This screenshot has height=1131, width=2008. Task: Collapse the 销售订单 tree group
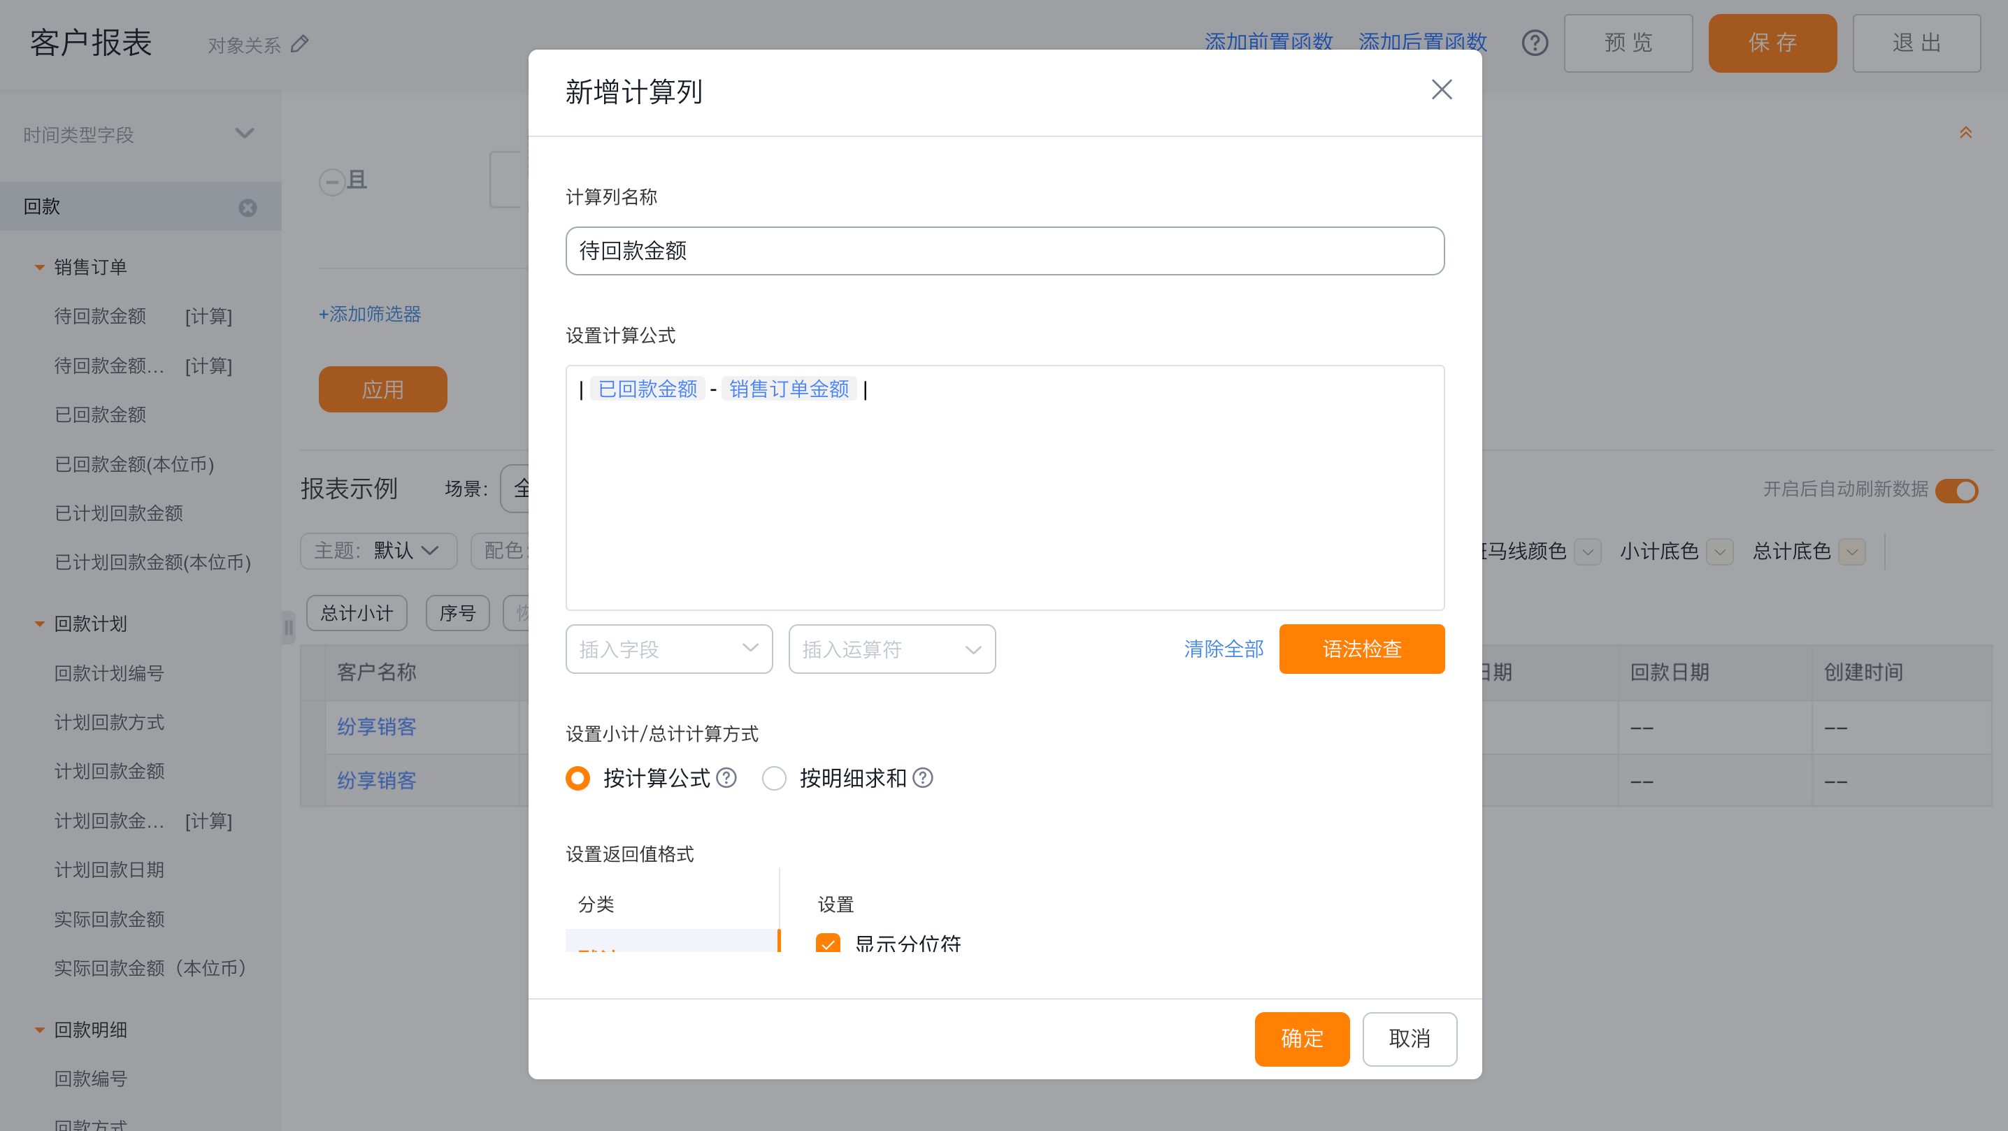[x=39, y=267]
